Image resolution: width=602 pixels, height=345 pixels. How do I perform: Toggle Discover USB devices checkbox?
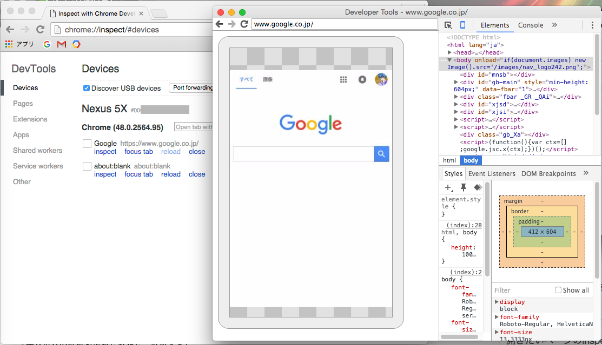[87, 88]
